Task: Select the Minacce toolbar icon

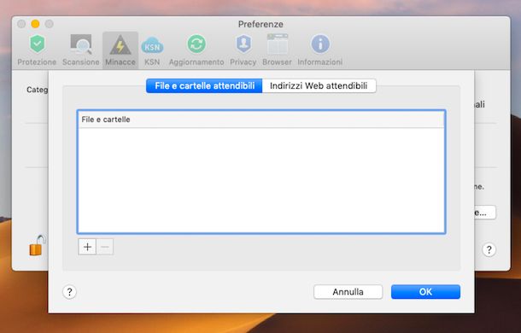Action: (120, 50)
